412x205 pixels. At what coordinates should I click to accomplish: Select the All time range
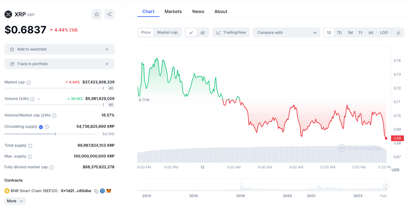(x=371, y=32)
